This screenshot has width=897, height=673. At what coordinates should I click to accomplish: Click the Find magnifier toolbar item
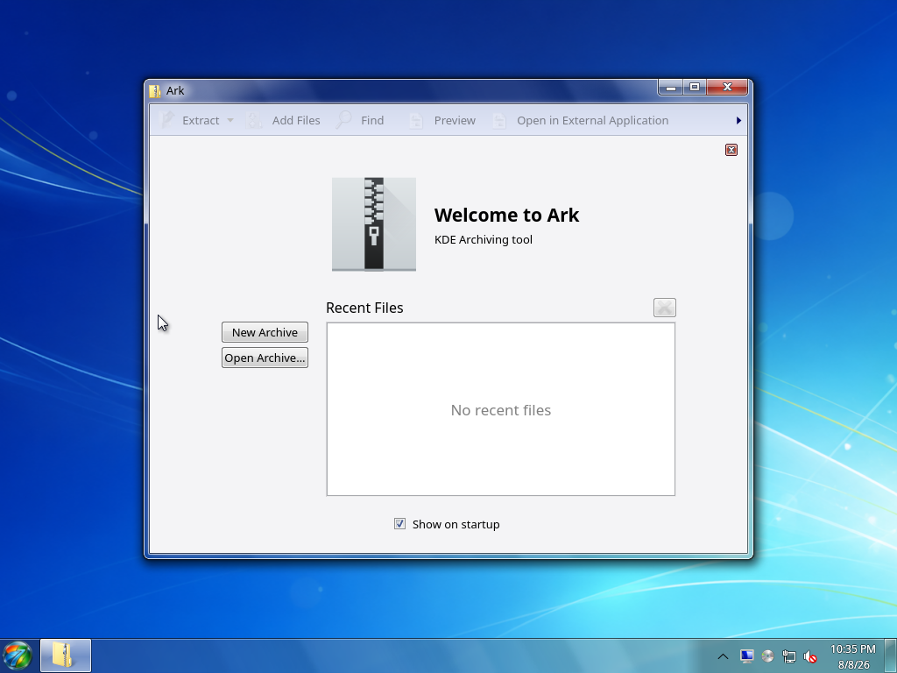click(359, 120)
